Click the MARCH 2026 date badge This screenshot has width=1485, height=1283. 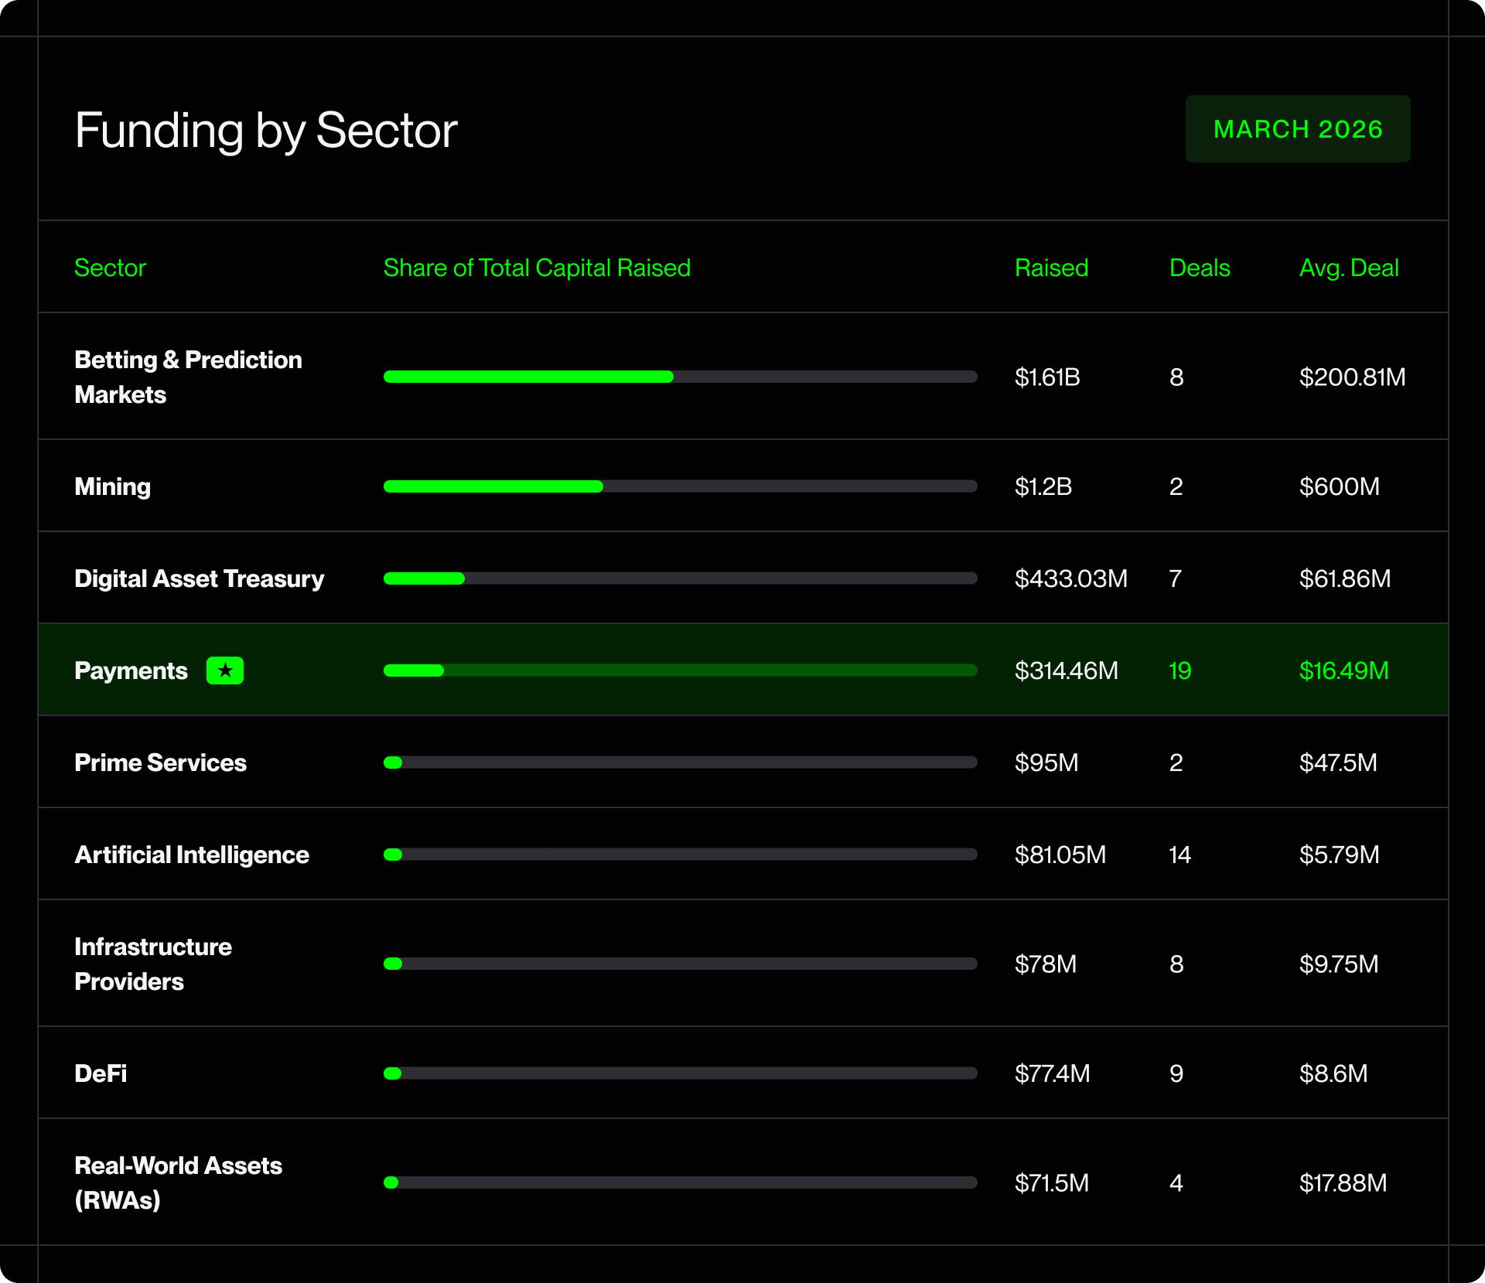tap(1297, 129)
